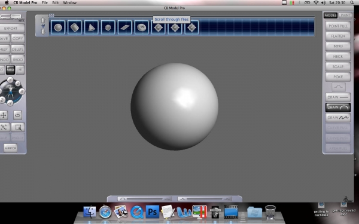The image size is (359, 224).
Task: Click the down arrow to scroll files
Action: click(43, 32)
